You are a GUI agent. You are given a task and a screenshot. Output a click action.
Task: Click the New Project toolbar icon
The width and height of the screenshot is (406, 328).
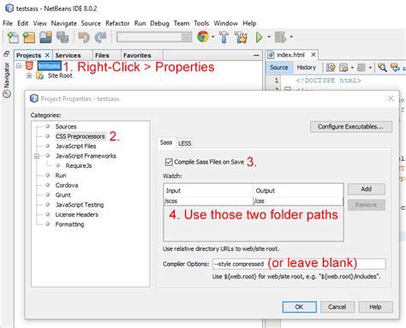point(28,37)
